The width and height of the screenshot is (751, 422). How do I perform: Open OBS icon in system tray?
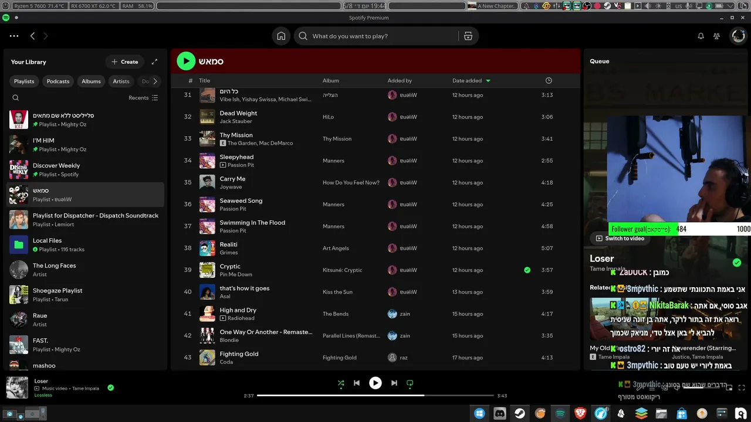click(587, 6)
